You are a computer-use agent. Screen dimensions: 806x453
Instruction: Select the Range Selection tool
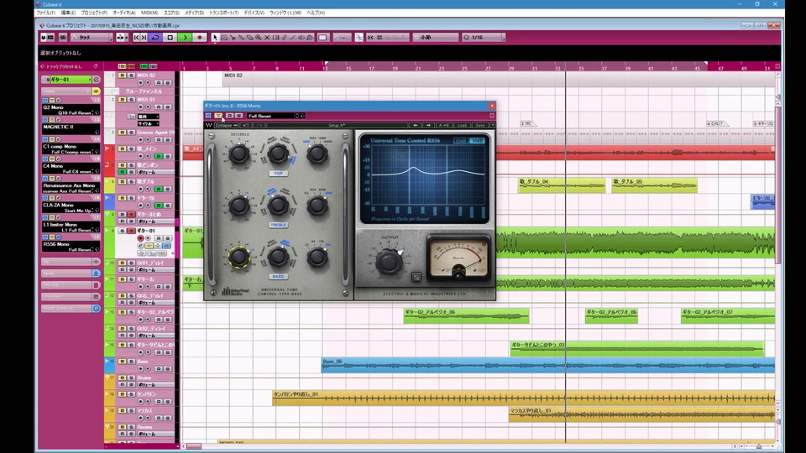click(224, 38)
